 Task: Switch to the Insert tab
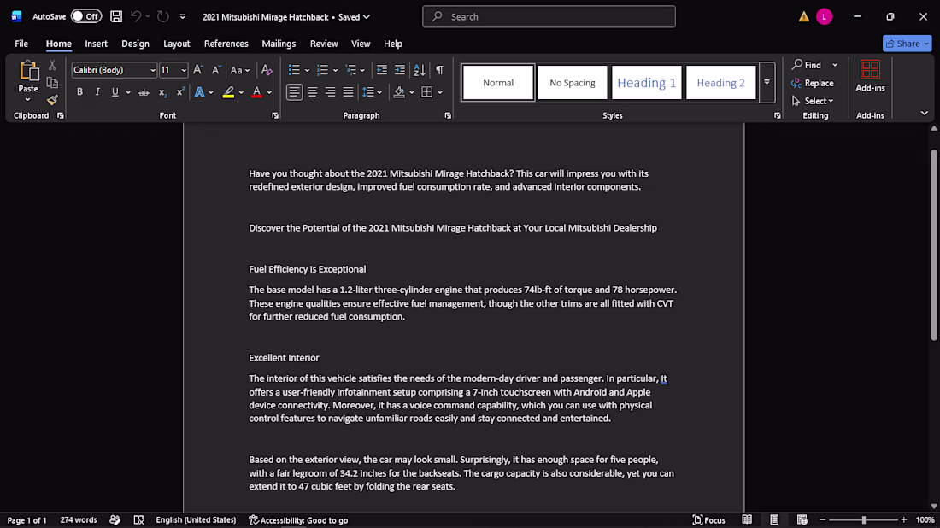pyautogui.click(x=96, y=44)
